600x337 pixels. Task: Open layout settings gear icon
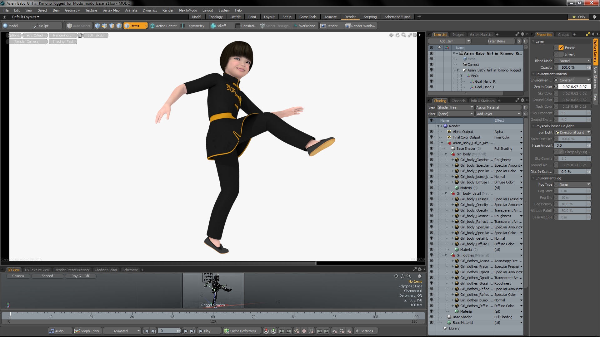(x=595, y=17)
